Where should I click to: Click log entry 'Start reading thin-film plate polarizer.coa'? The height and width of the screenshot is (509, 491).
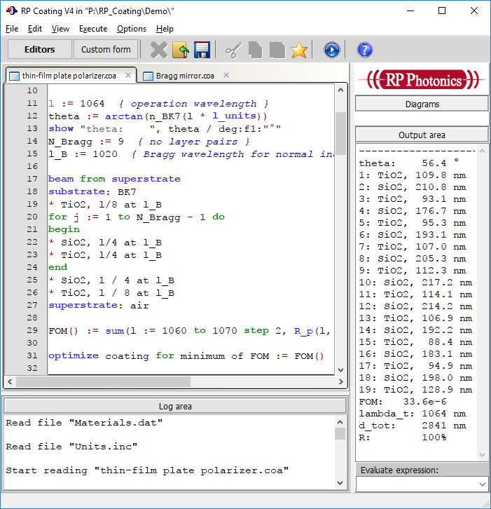pos(147,470)
